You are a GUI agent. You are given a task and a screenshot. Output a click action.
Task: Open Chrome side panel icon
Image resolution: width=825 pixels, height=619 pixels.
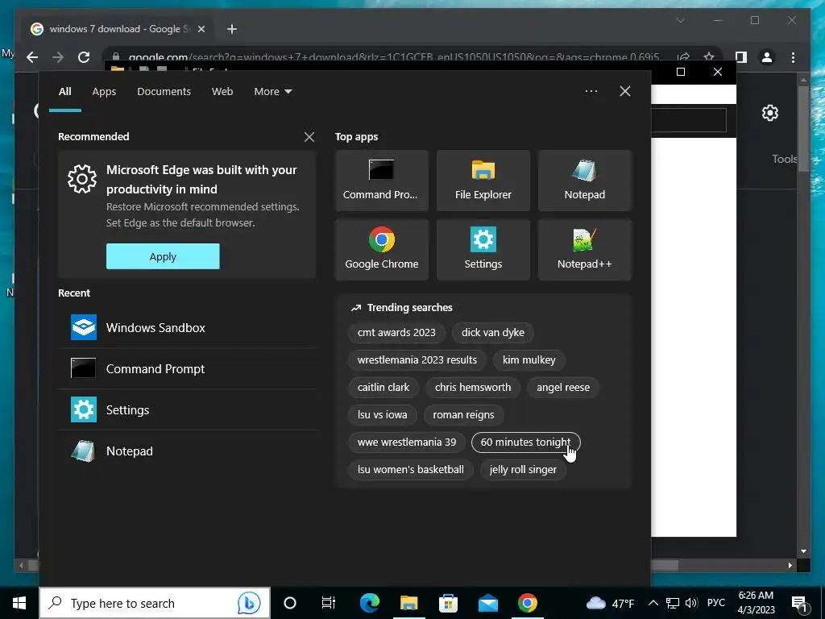point(741,57)
